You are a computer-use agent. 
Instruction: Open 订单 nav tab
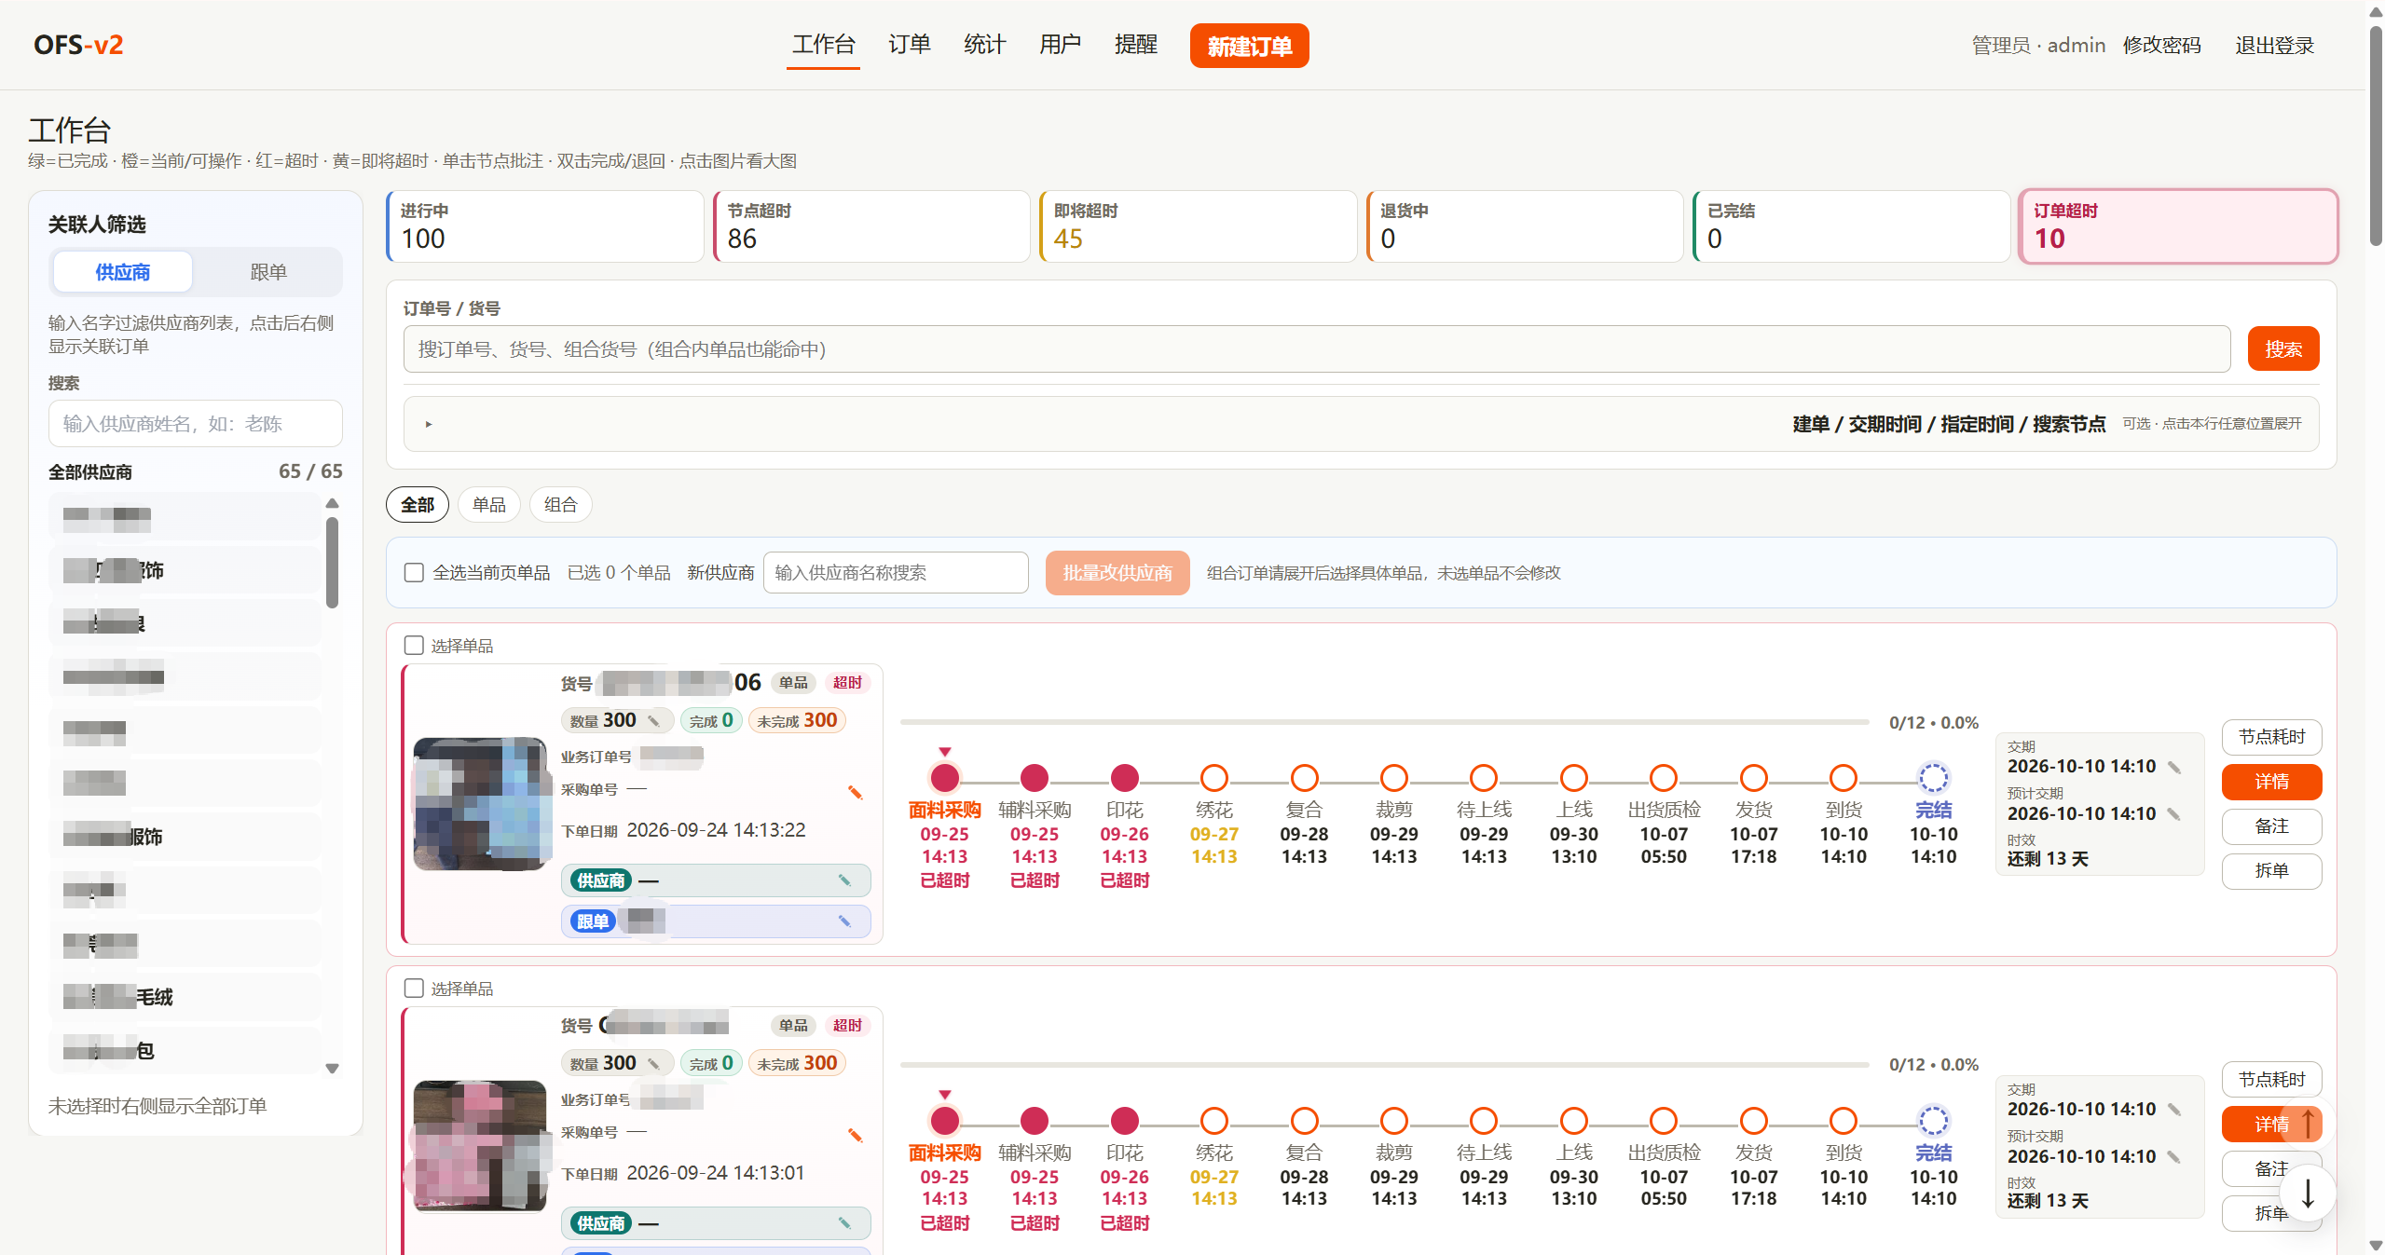pos(909,45)
